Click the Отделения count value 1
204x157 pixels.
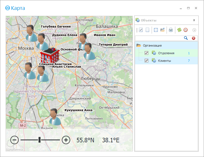point(189,53)
